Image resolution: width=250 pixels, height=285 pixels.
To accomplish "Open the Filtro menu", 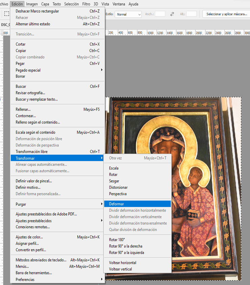I will (86, 4).
